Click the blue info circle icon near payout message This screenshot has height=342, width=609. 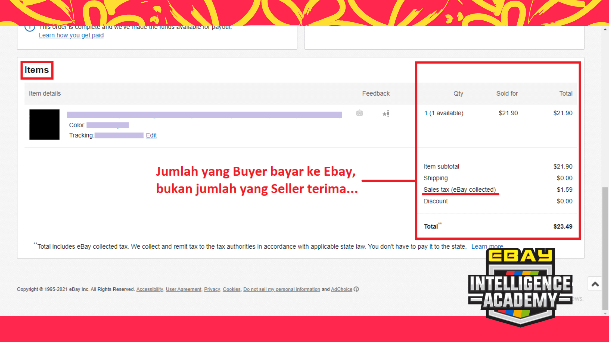pos(30,28)
